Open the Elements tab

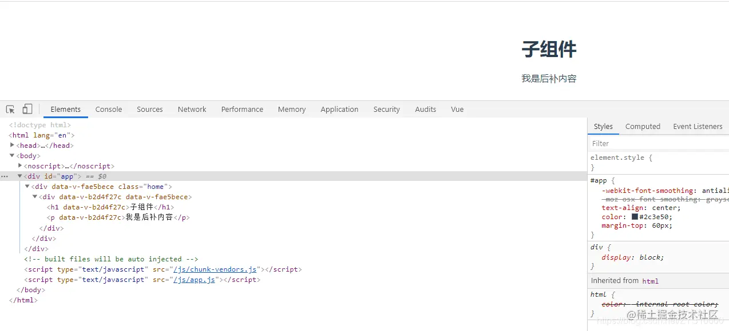point(66,110)
